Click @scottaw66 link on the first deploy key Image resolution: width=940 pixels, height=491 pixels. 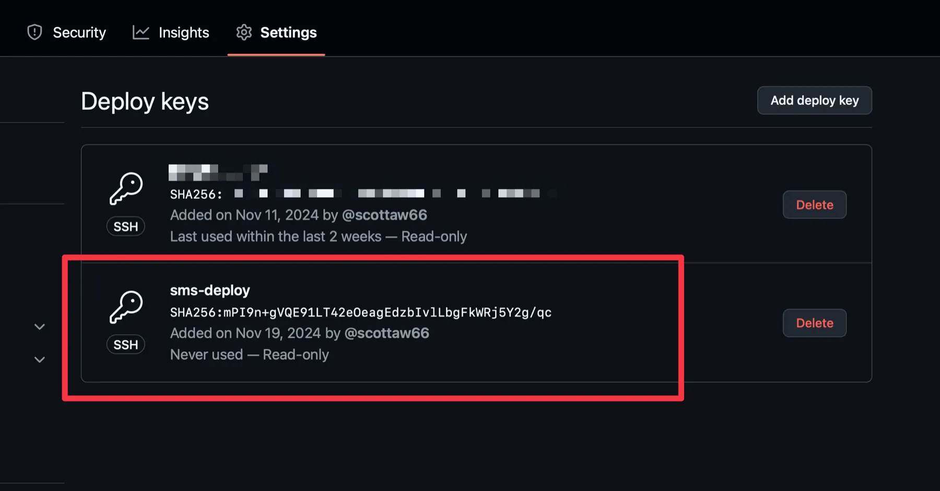click(x=385, y=215)
